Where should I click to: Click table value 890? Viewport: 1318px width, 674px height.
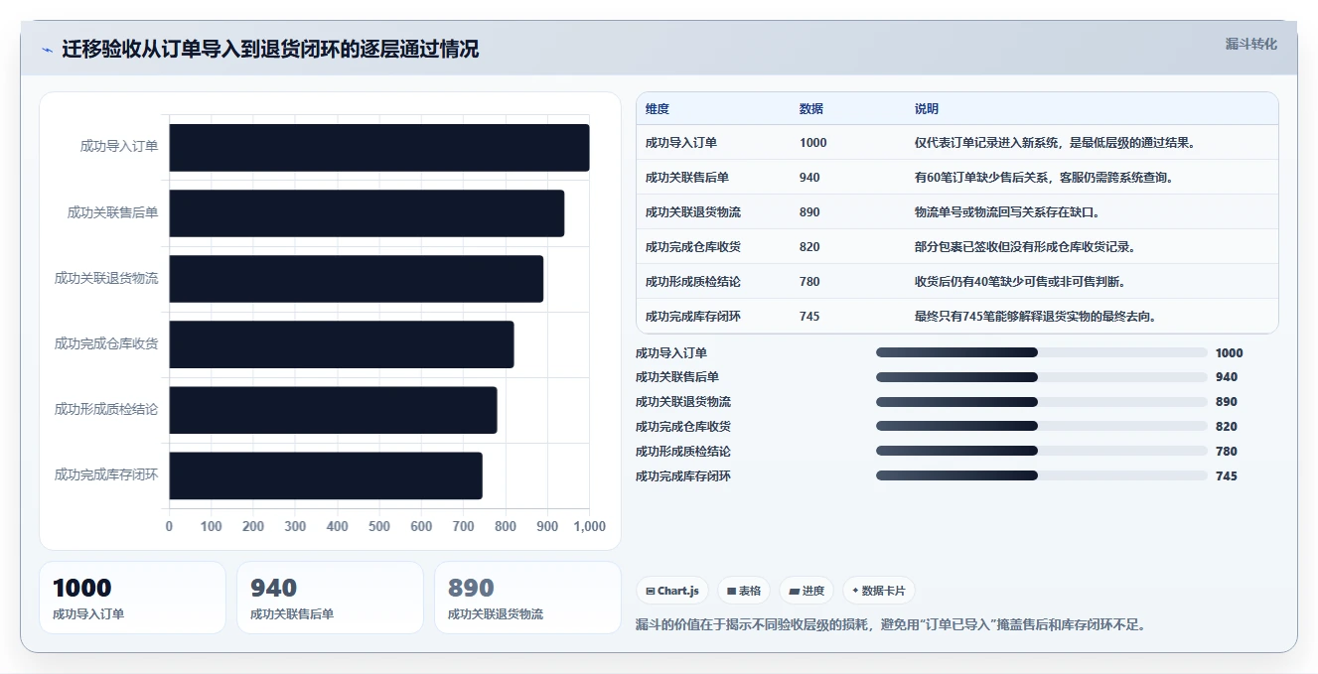810,212
